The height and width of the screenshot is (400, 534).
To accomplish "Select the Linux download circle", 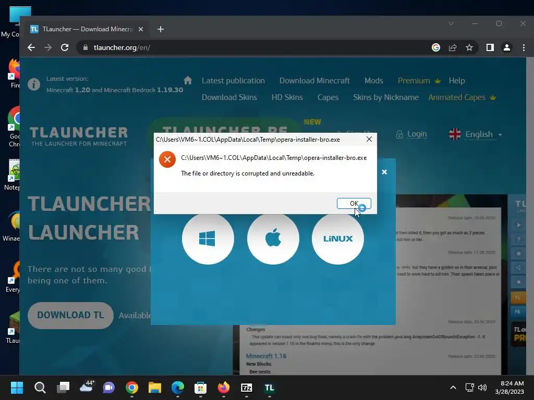I will 338,239.
